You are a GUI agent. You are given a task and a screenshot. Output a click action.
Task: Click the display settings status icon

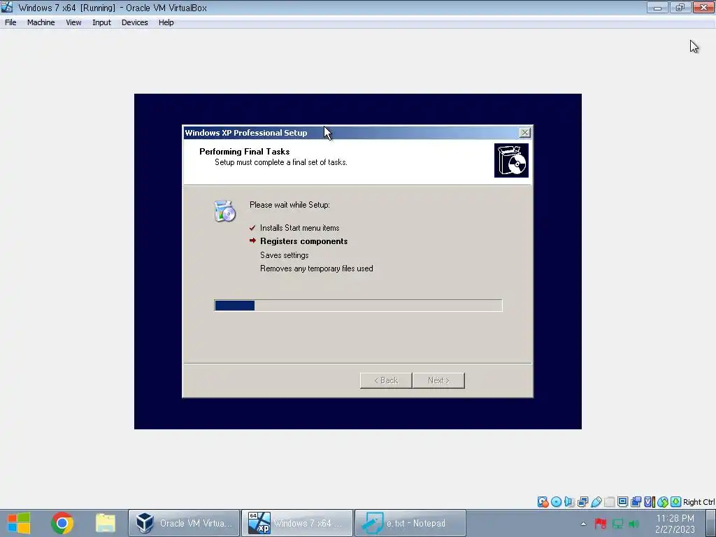point(622,502)
